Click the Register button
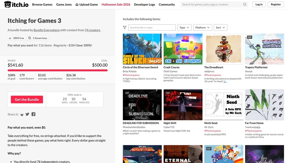 pos(276,4)
